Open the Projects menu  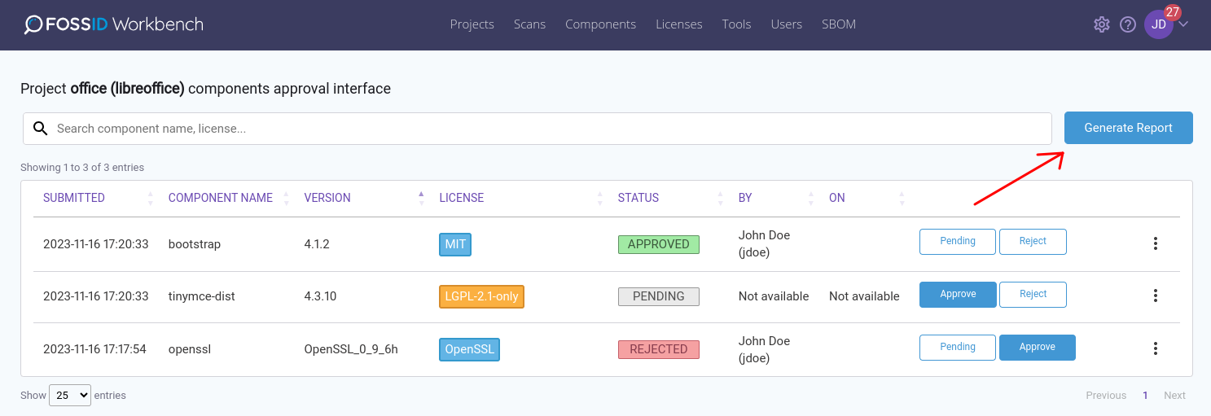pos(472,24)
